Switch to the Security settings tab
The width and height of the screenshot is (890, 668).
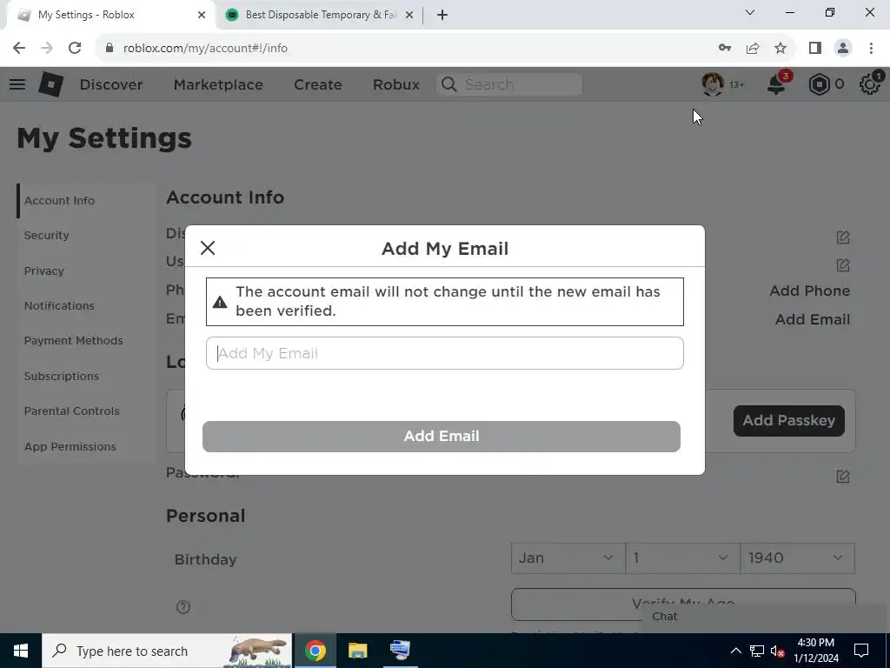pos(46,235)
